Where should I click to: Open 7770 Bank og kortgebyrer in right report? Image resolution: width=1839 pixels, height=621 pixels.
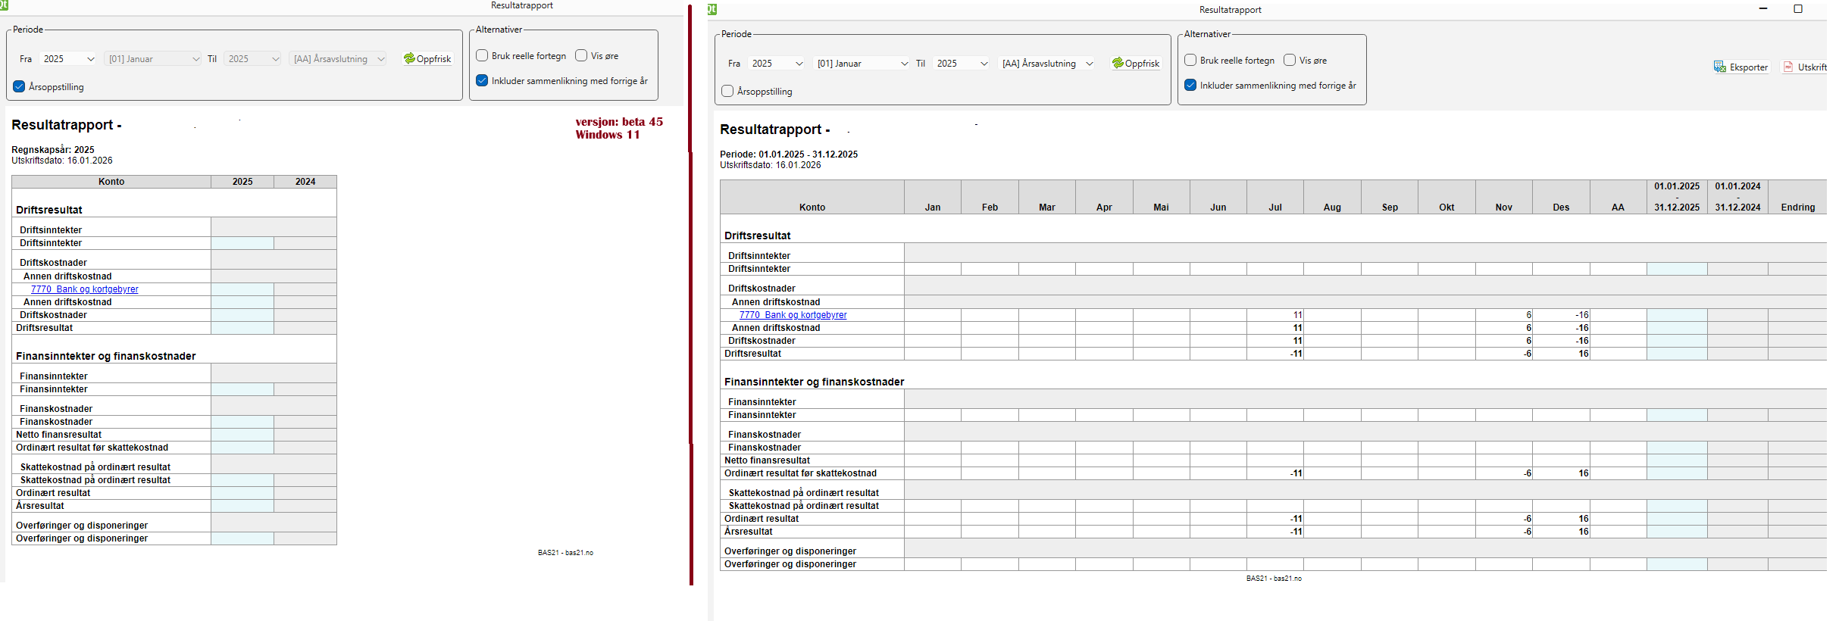[793, 315]
